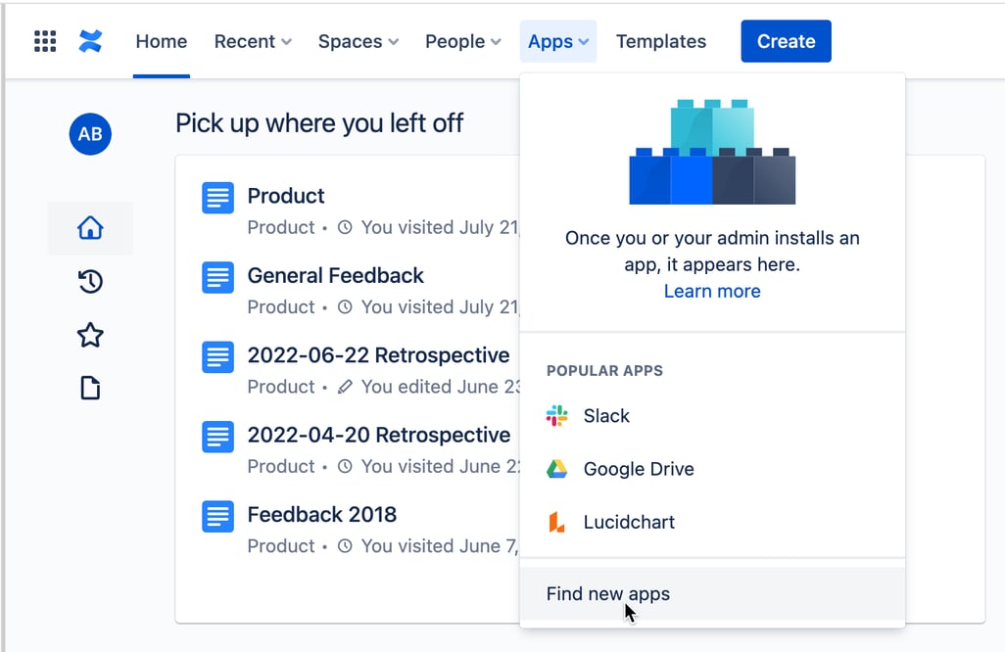Select the Home icon in sidebar
The image size is (1005, 652).
[x=90, y=228]
